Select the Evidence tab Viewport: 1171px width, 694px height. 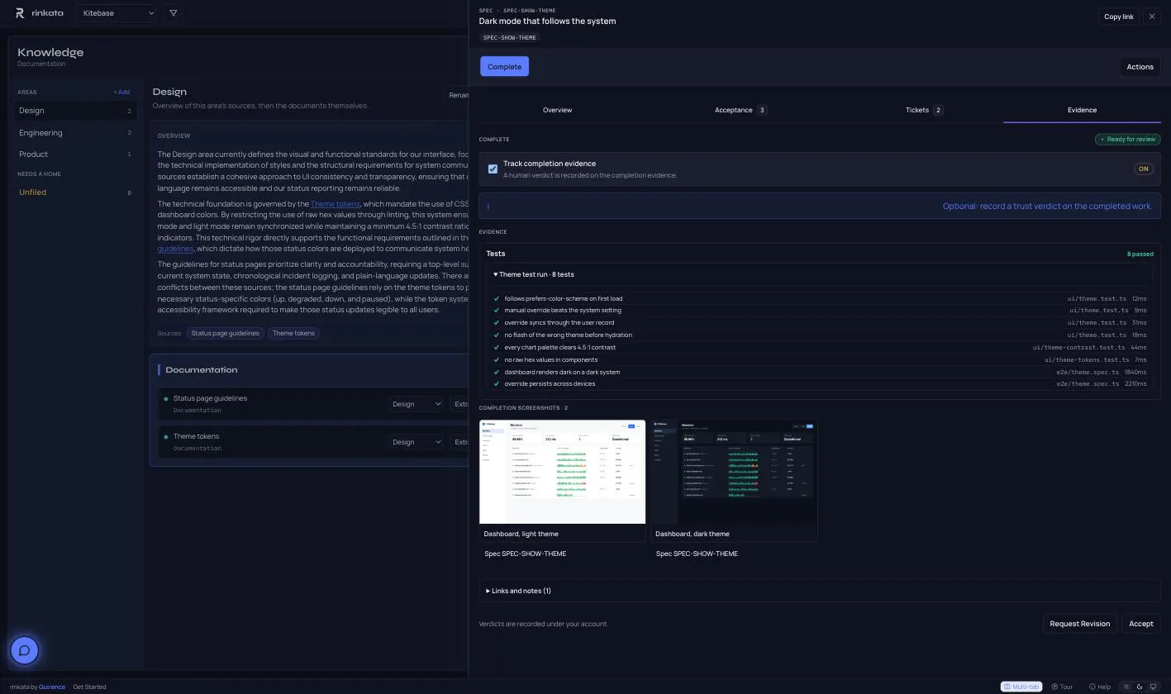[1082, 110]
